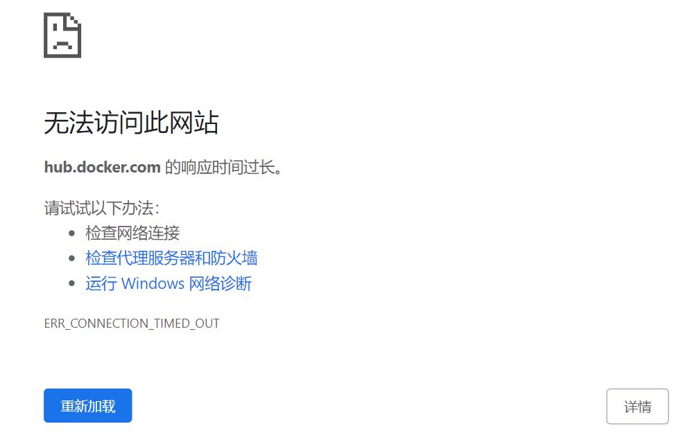699x442 pixels.
Task: Open the 详情 details button
Action: point(637,407)
